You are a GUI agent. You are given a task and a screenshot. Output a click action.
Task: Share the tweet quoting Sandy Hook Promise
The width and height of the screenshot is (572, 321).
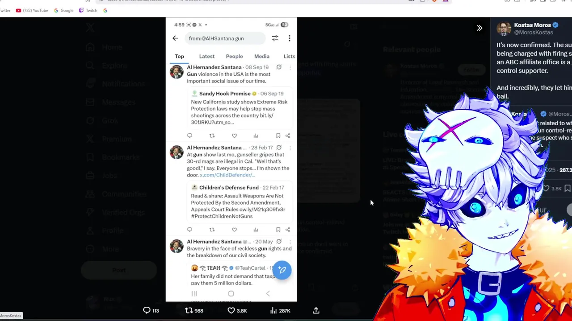click(288, 136)
